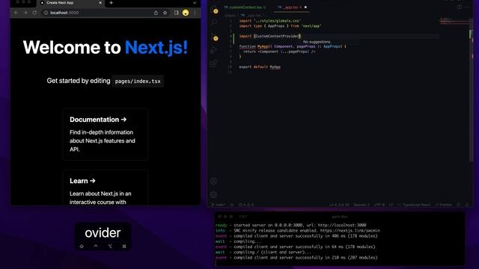The image size is (479, 269).
Task: Click the unsaved dot on the _app.tsx tab
Action: [305, 7]
